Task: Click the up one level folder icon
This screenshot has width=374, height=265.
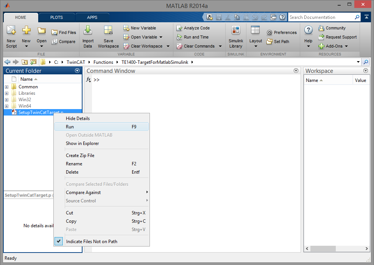Action: tap(25, 62)
